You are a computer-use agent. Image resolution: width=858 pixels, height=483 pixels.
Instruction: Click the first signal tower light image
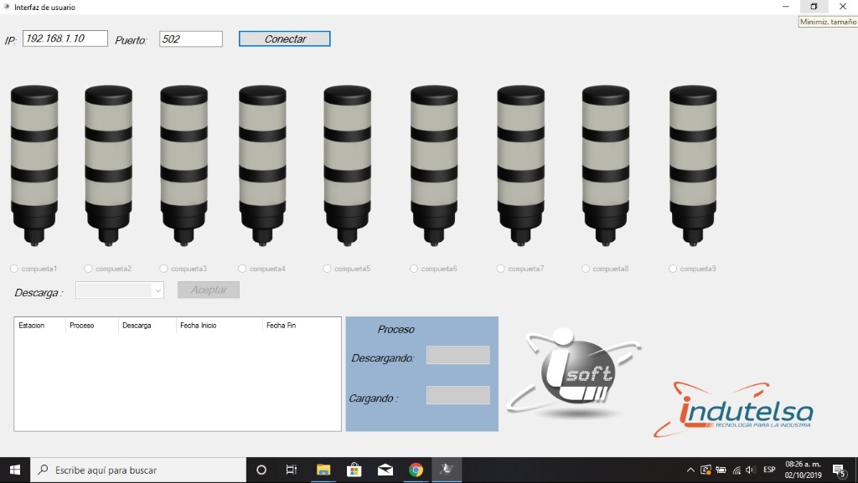click(34, 165)
